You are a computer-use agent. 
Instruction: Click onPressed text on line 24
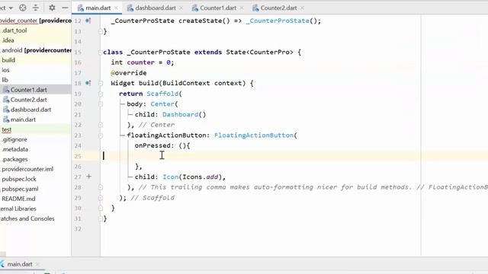coord(152,145)
